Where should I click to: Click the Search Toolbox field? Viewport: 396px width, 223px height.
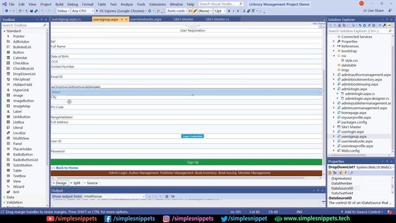(x=25, y=25)
